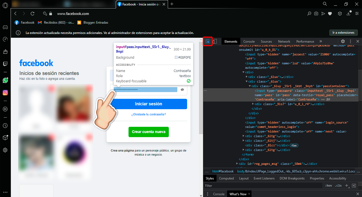
Task: Open the Performance tab
Action: click(305, 41)
